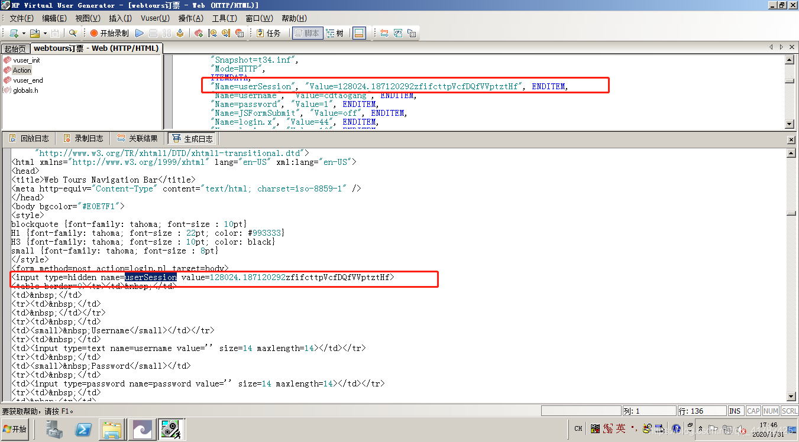Open the 操作(A) menu
This screenshot has width=799, height=442.
tap(190, 18)
